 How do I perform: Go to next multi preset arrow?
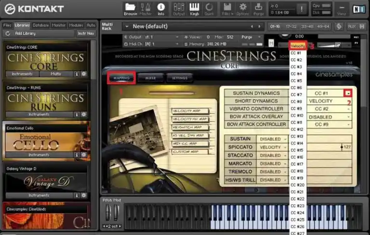[x=260, y=26]
